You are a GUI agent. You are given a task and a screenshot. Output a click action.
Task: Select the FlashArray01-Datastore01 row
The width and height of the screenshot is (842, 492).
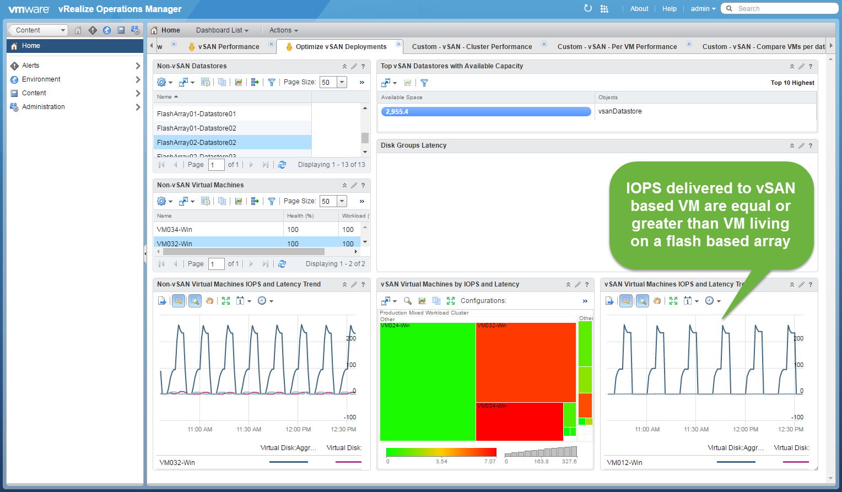point(232,114)
